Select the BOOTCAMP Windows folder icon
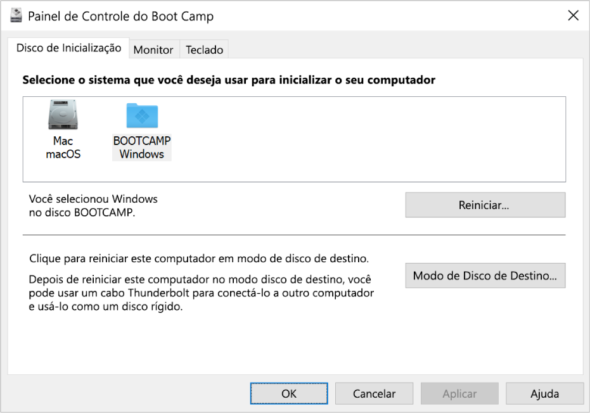Viewport: 590px width, 413px height. pos(142,115)
